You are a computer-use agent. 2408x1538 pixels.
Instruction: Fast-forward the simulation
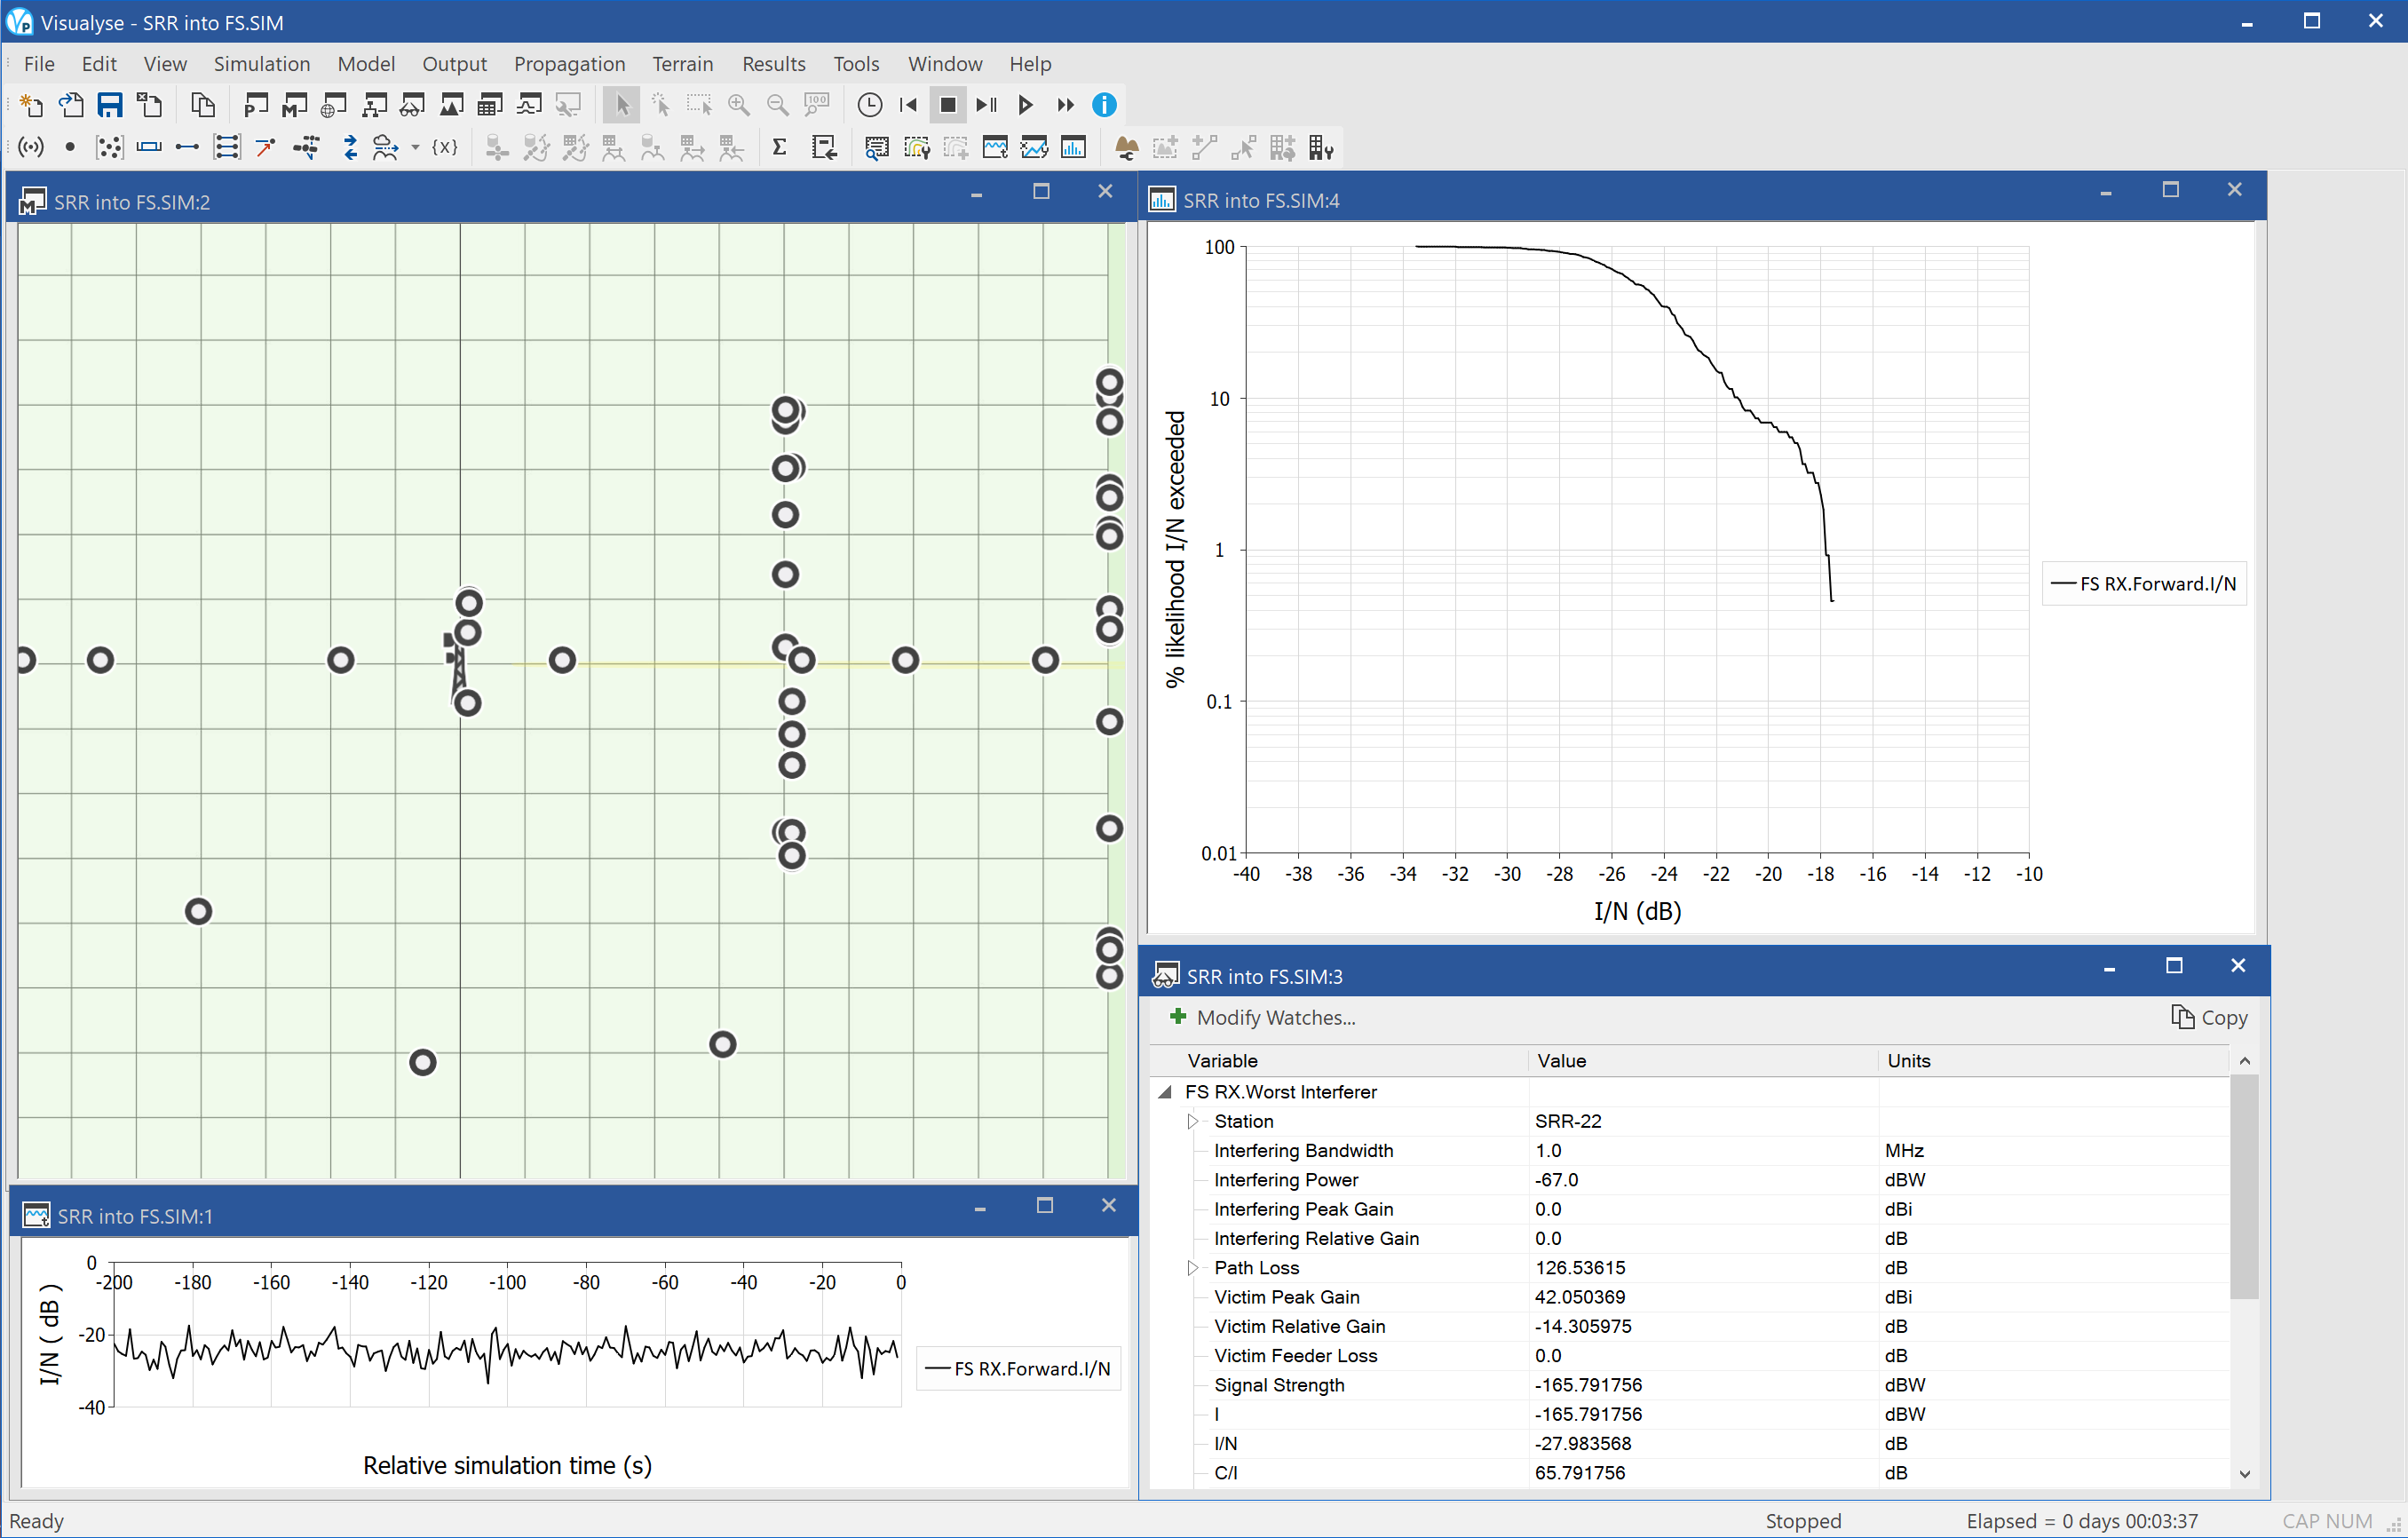(x=1065, y=105)
